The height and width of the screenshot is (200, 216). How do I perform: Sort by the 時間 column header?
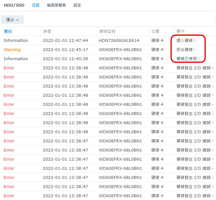point(47,31)
